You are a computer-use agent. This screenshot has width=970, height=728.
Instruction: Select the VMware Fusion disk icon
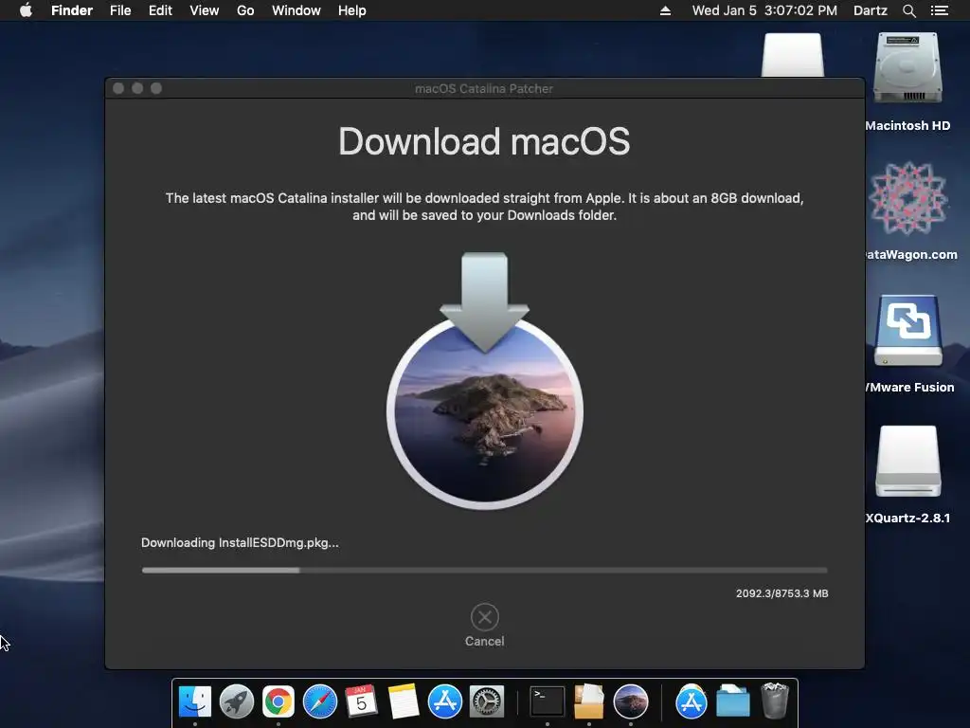pyautogui.click(x=907, y=331)
